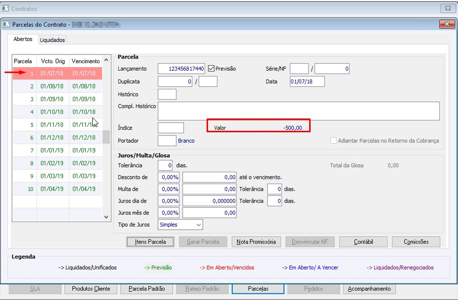458x300 pixels.
Task: Click the Nota Promissória button
Action: 256,242
